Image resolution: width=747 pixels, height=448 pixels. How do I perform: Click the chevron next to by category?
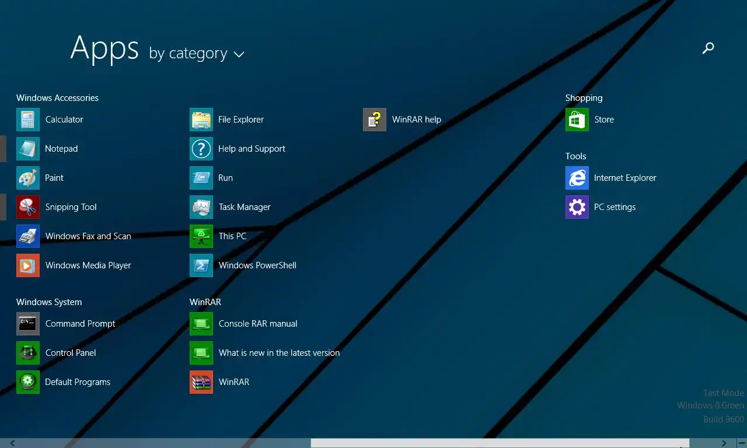pos(239,54)
